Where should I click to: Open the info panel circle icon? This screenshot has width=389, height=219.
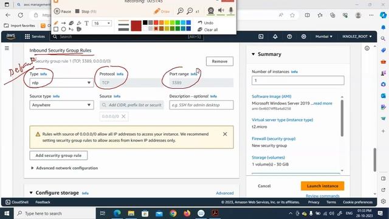pos(367,48)
